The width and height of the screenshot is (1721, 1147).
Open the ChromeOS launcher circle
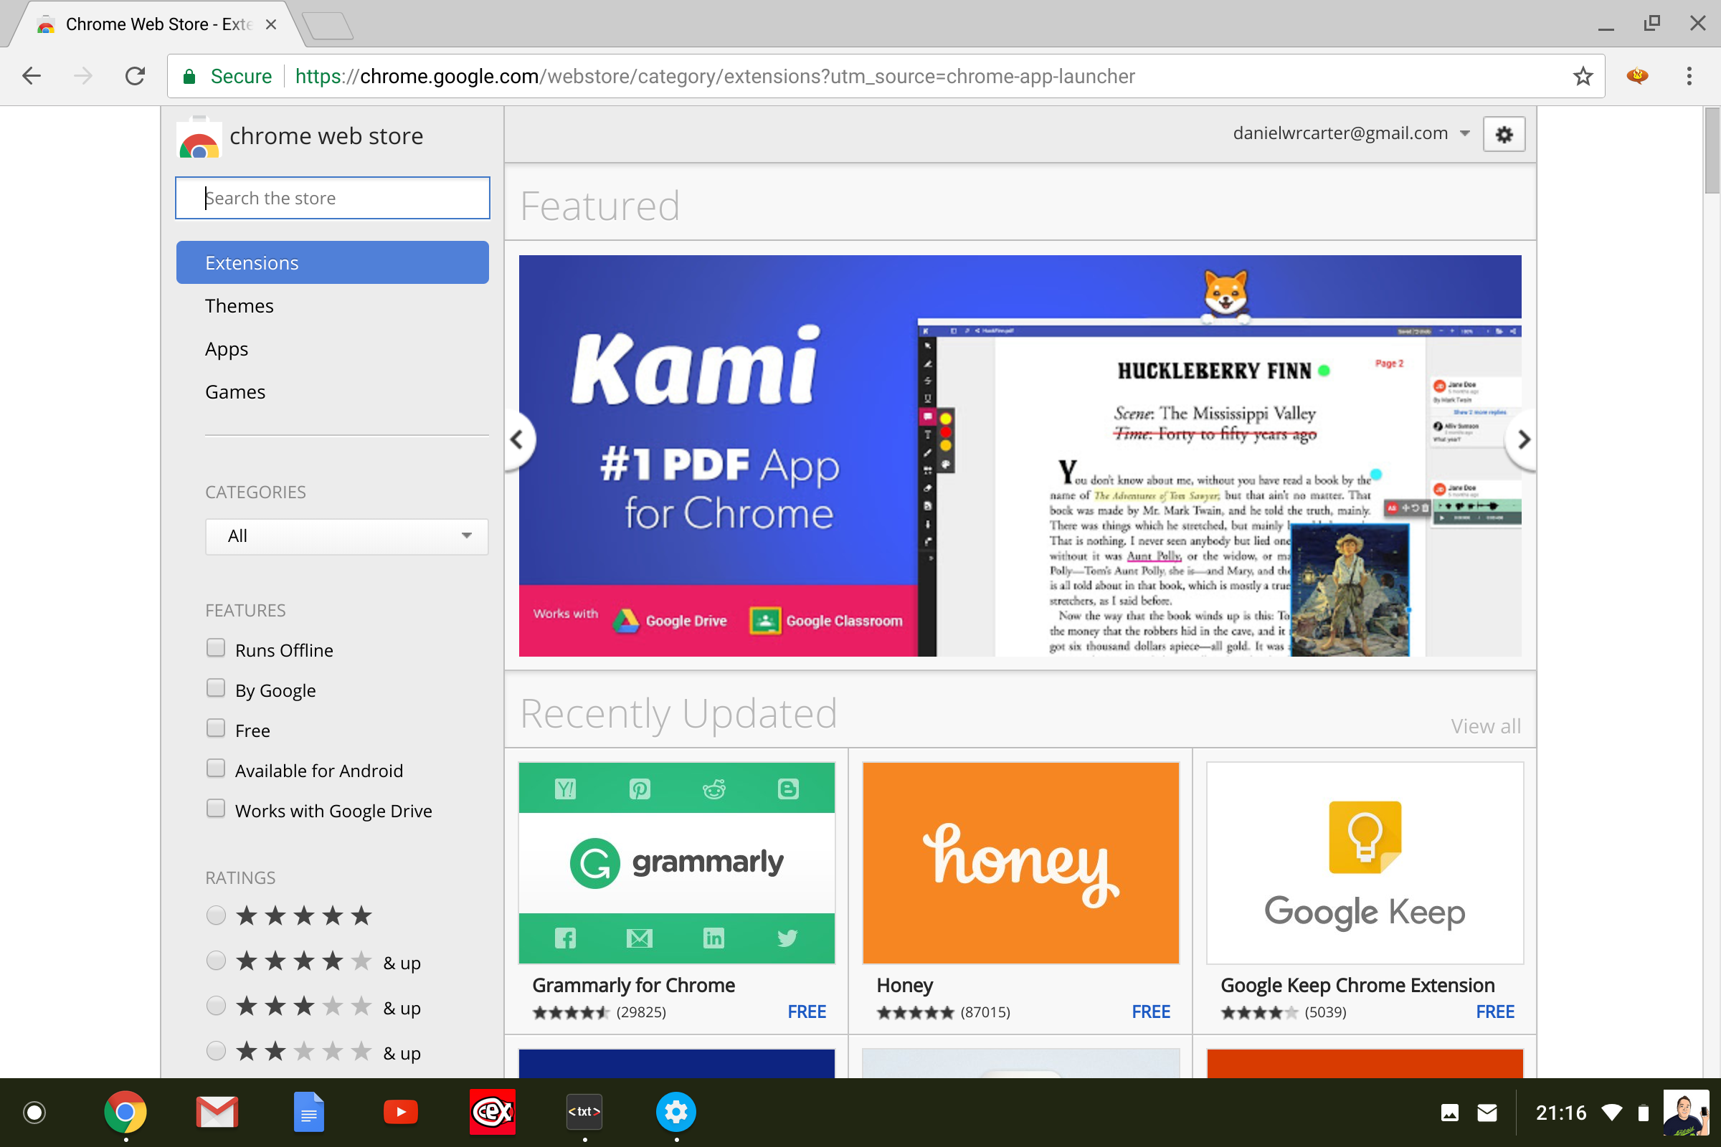click(34, 1113)
